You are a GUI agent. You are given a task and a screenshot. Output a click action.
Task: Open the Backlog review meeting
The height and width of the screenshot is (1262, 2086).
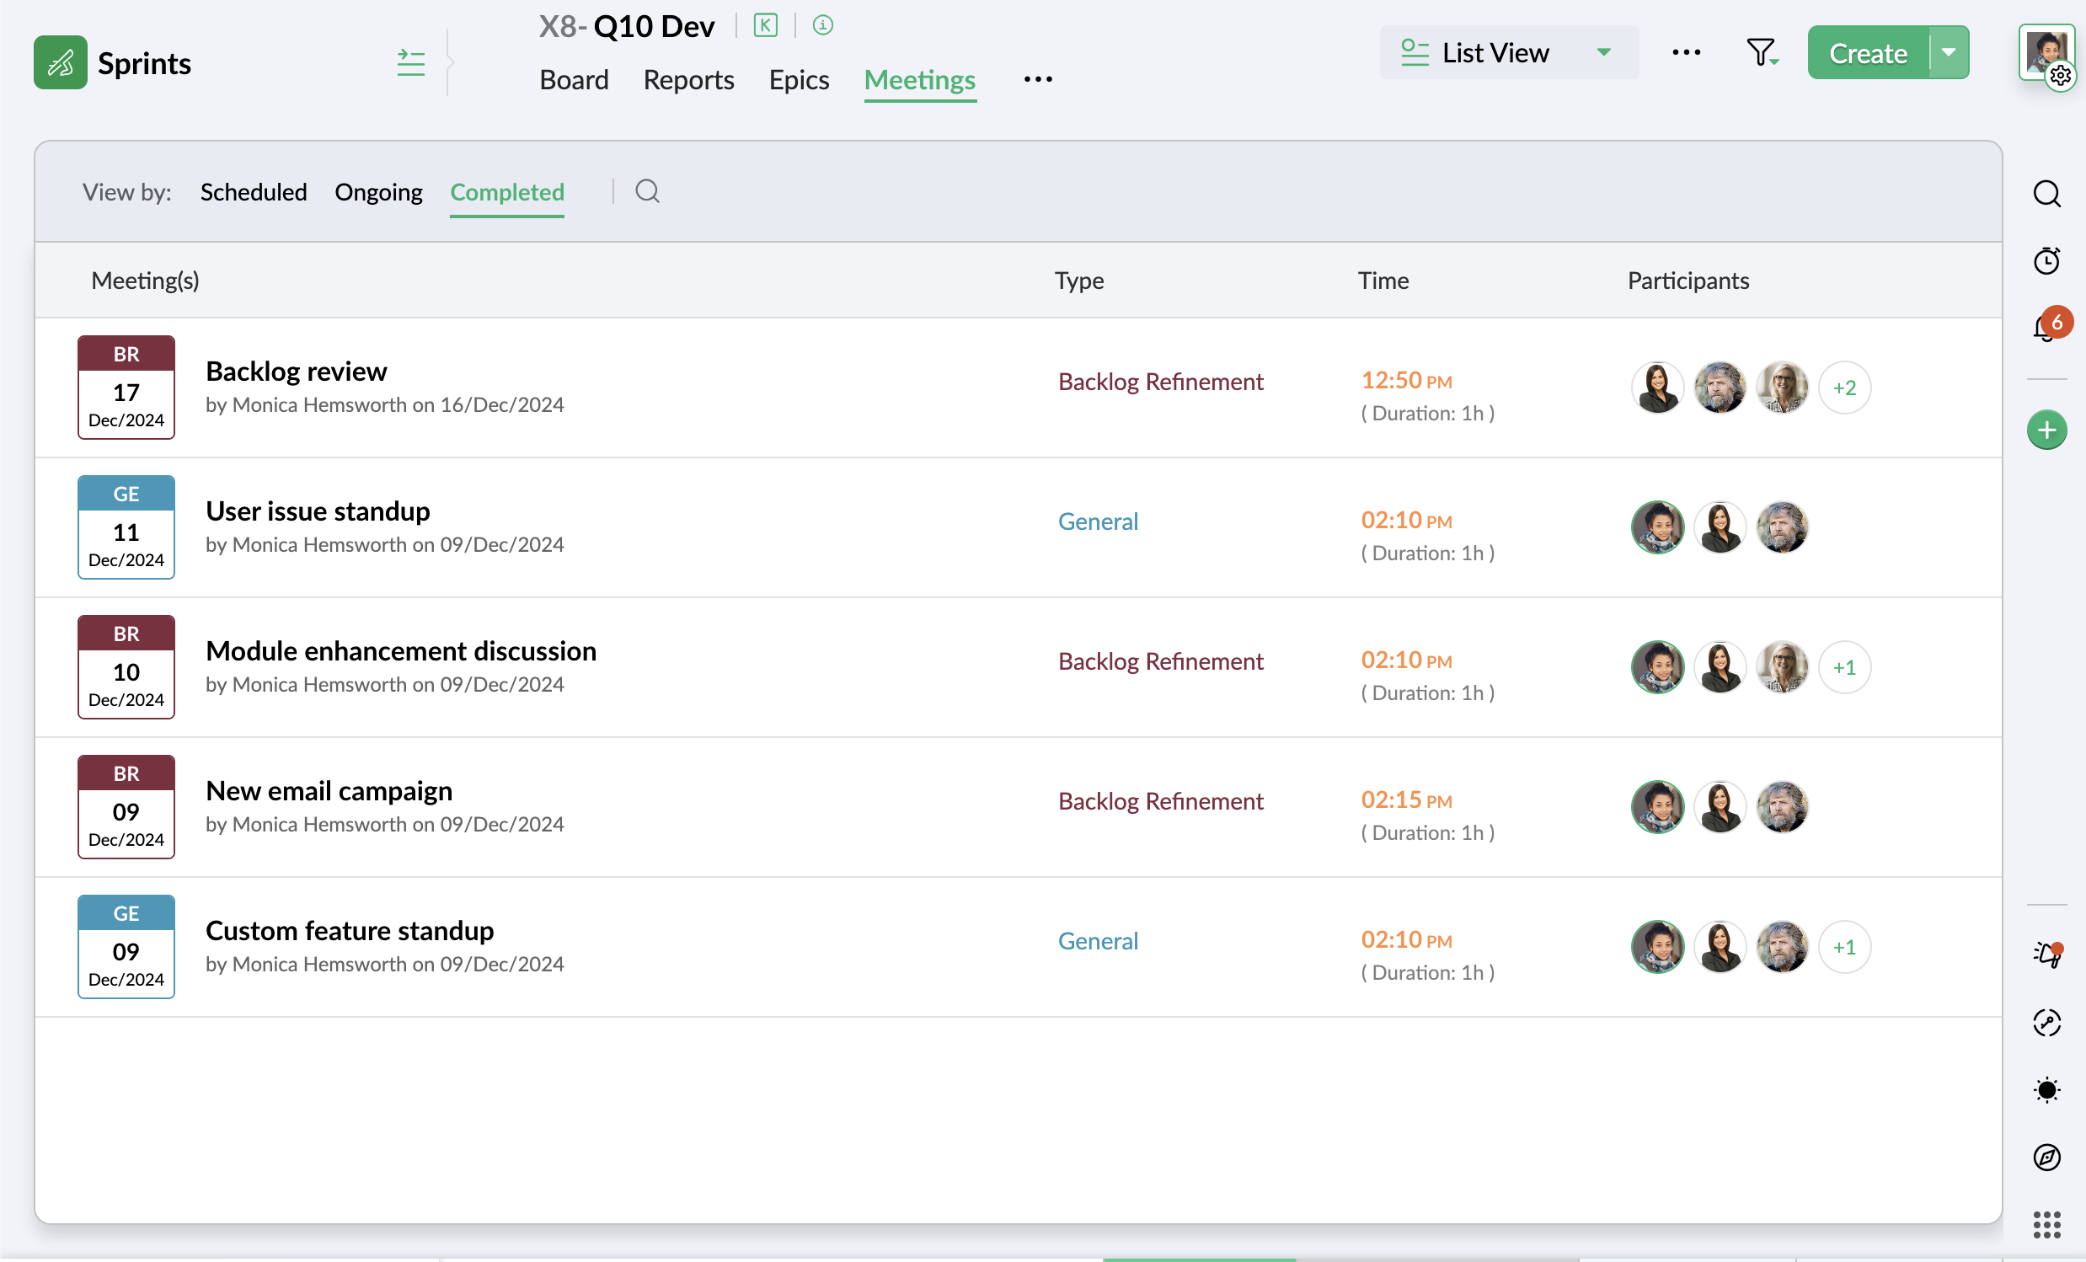coord(297,371)
